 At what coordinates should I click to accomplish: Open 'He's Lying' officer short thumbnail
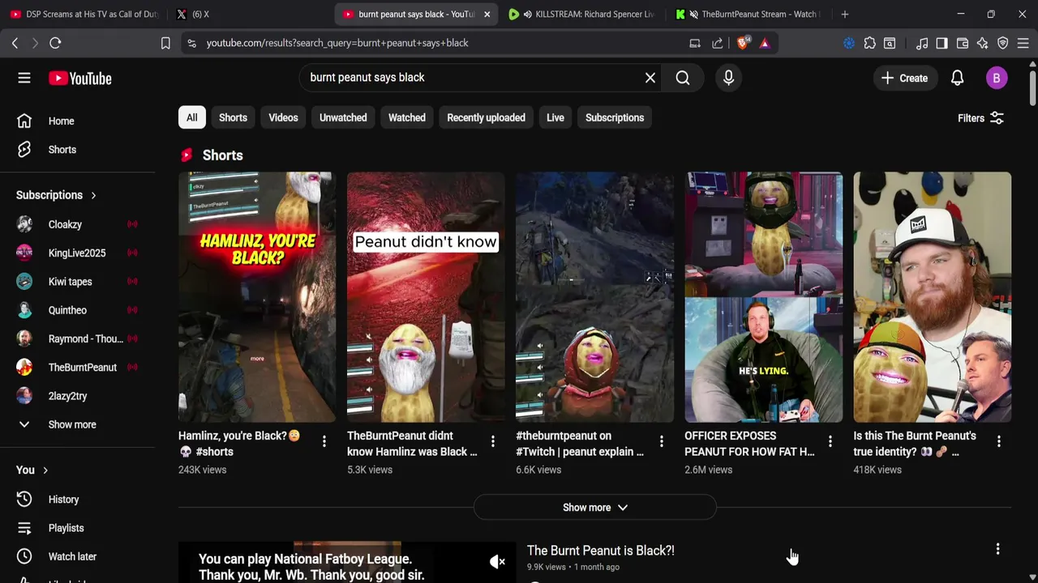point(763,296)
